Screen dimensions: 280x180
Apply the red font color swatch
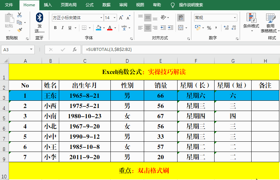coord(109,28)
